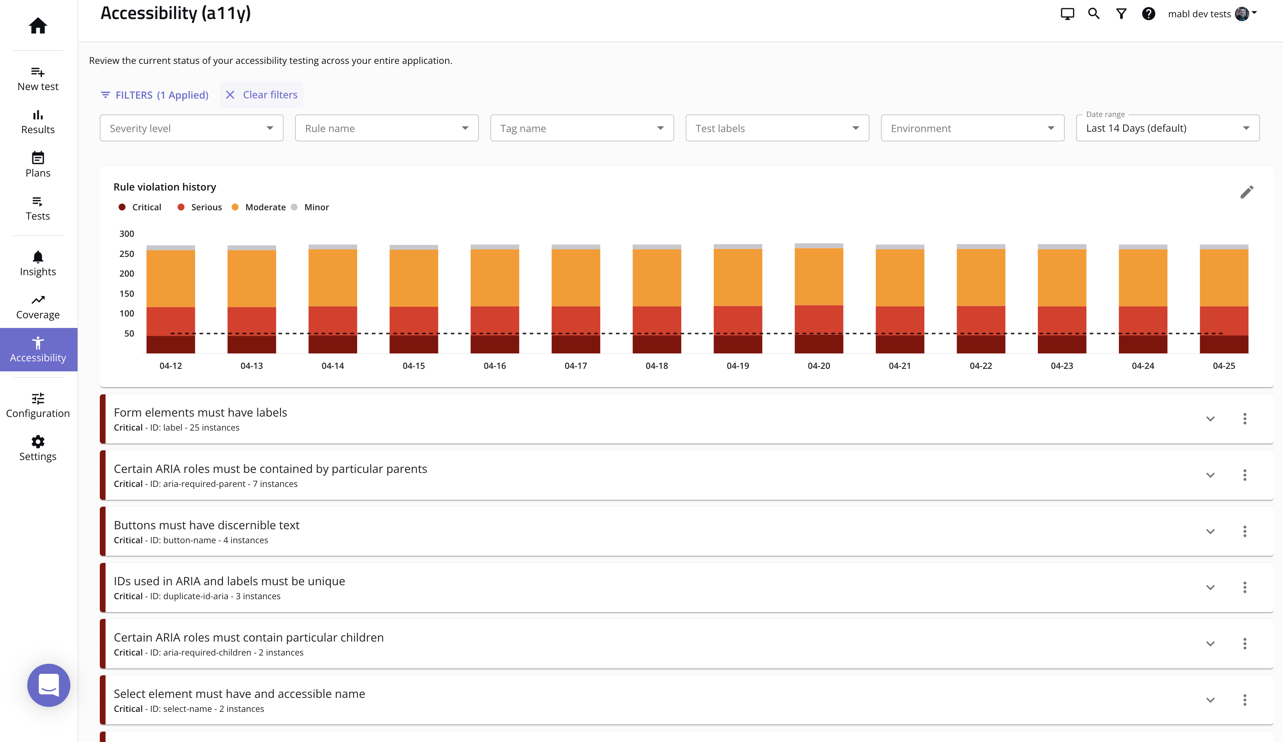Toggle the Critical legend series
This screenshot has height=742, width=1283.
pyautogui.click(x=140, y=207)
